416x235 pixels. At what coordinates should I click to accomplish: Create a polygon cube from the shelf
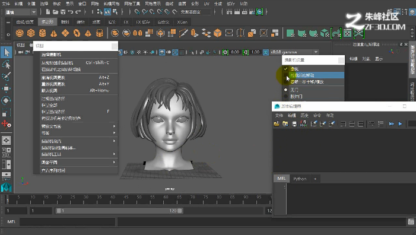coord(31,33)
